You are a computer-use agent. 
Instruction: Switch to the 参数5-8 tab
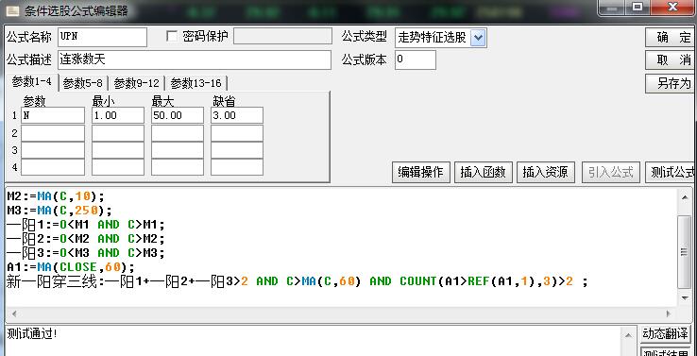(x=83, y=83)
